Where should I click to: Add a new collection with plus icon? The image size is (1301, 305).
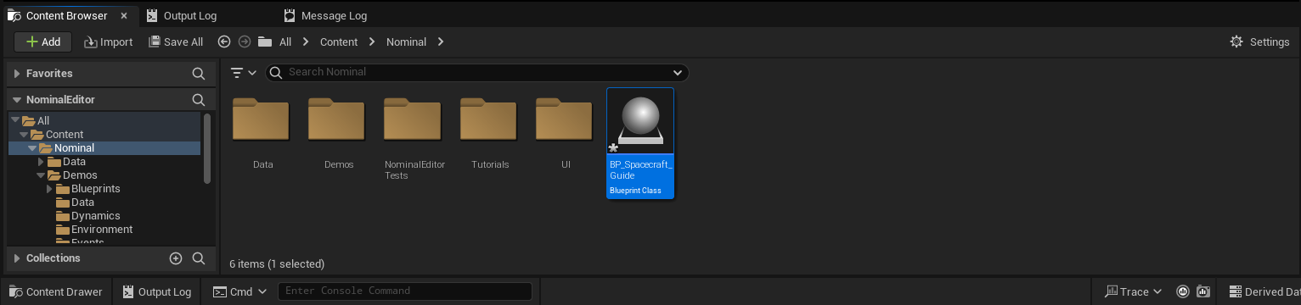coord(176,258)
